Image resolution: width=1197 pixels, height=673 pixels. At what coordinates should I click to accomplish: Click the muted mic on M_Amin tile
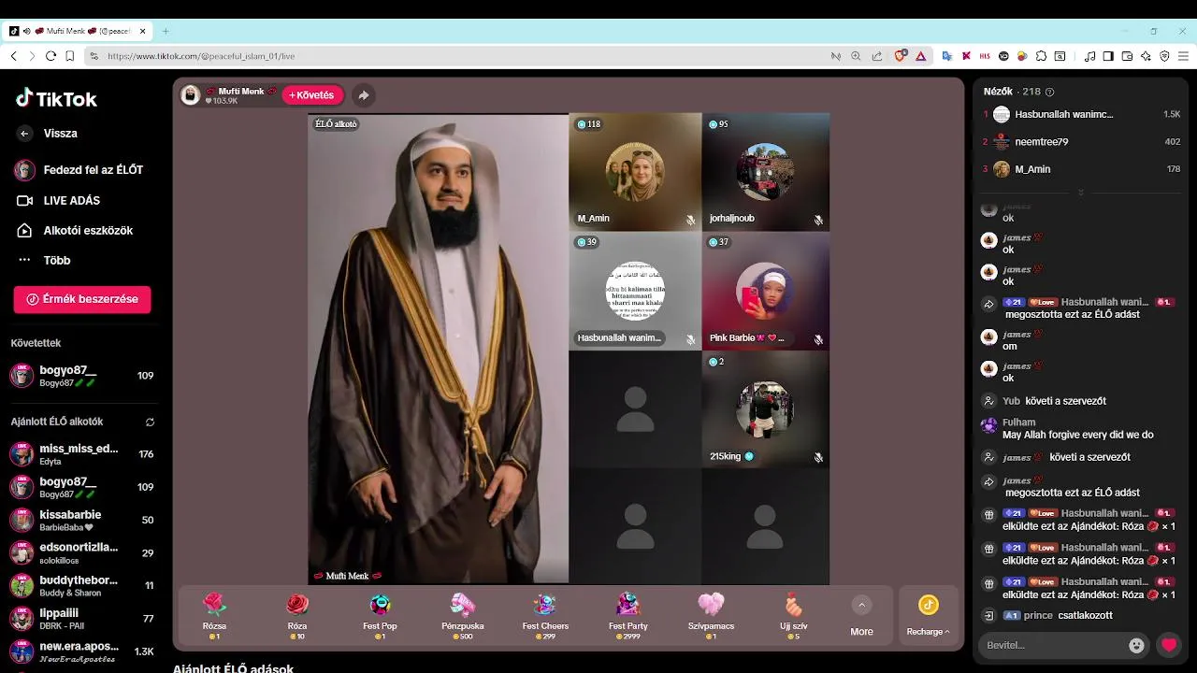pyautogui.click(x=690, y=220)
